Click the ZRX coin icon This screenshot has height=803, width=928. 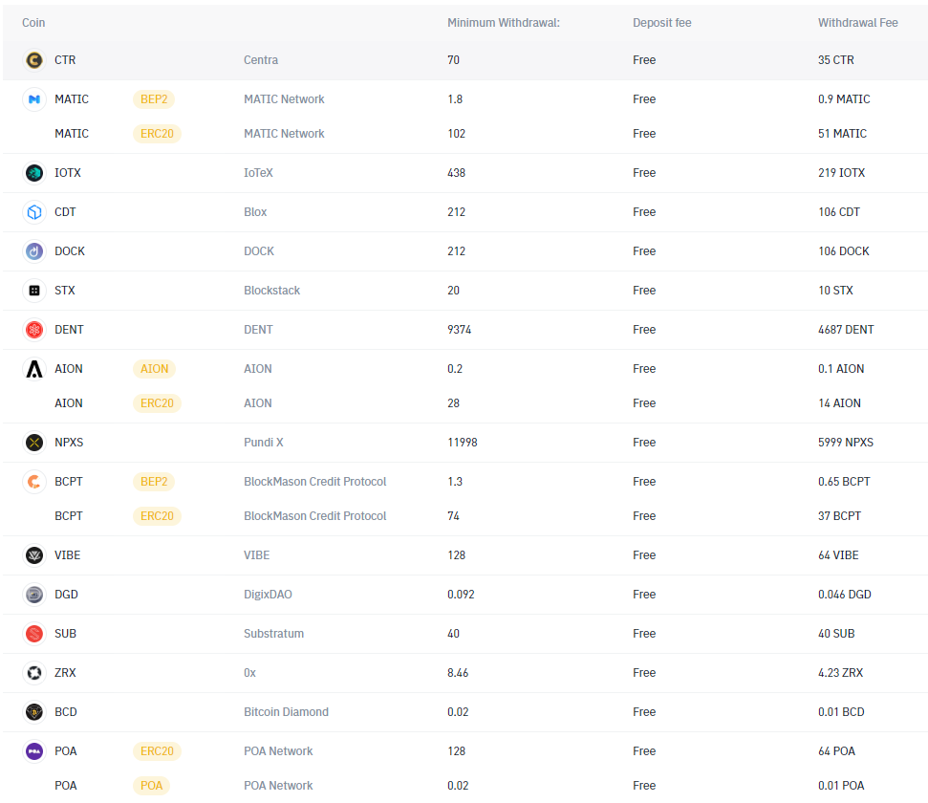[34, 673]
